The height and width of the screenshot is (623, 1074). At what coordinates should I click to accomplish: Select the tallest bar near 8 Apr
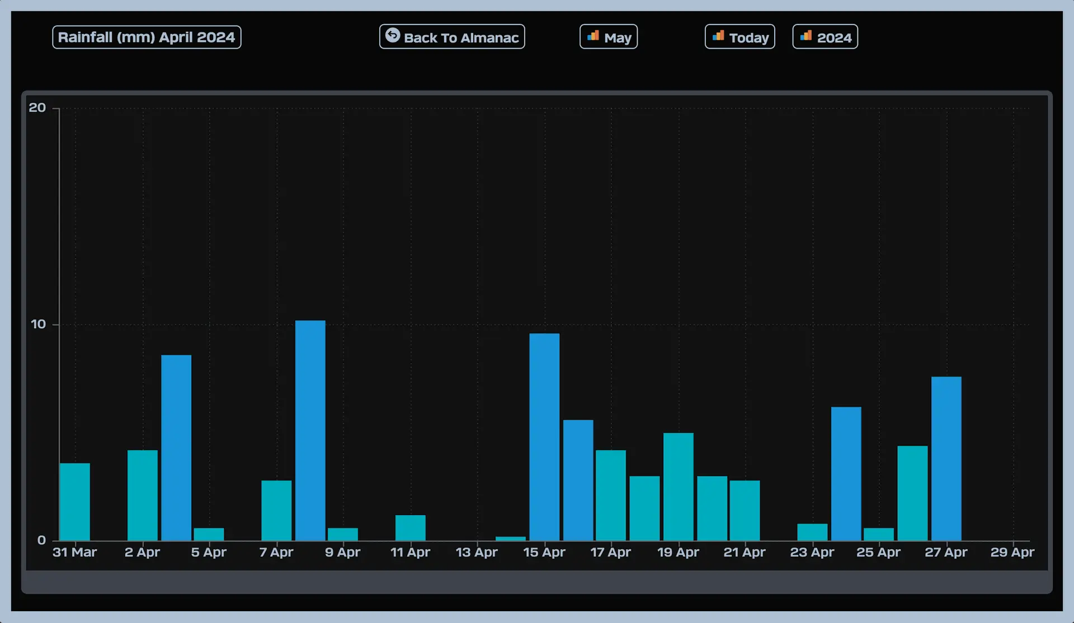tap(310, 430)
